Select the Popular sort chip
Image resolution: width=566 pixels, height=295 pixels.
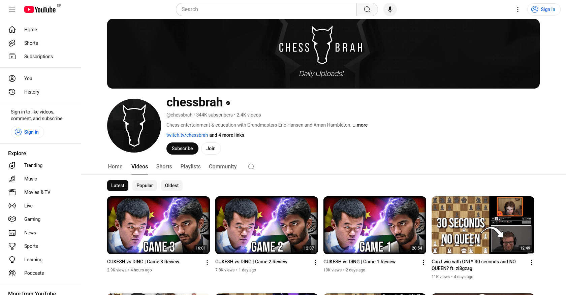coord(145,186)
